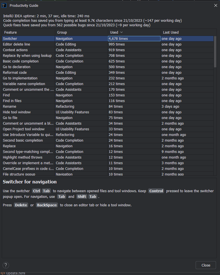Screen dimensions: 220x275
Task: Click the Refactoring group cell for Rename
Action: [x=82, y=107]
